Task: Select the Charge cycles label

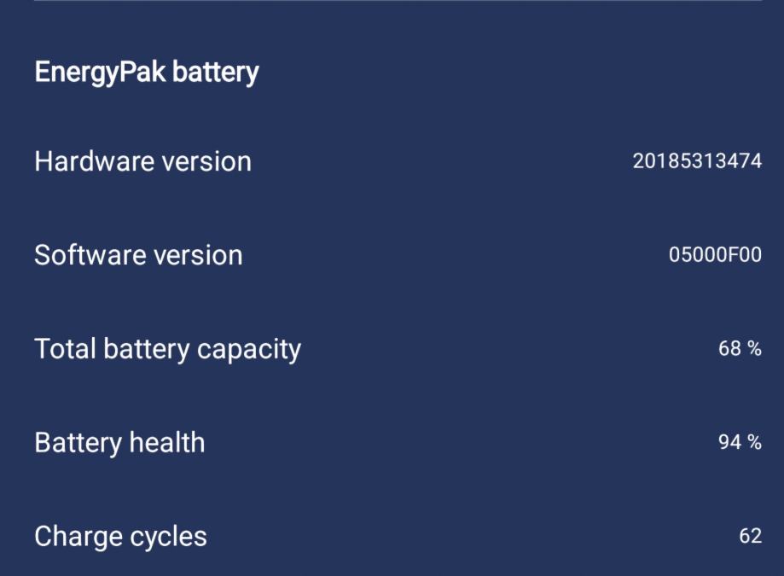Action: 120,537
